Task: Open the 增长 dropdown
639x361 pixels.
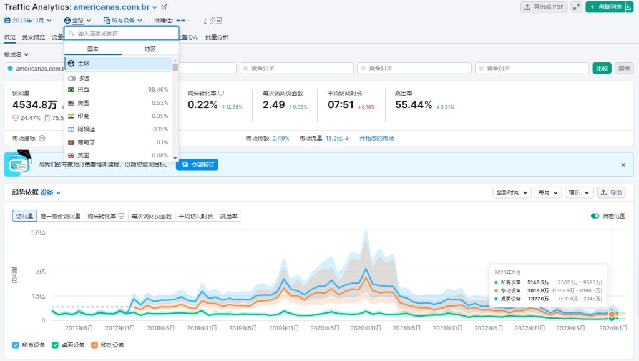Action: pos(579,192)
